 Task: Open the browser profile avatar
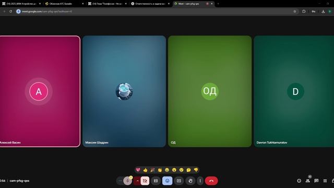point(330,11)
